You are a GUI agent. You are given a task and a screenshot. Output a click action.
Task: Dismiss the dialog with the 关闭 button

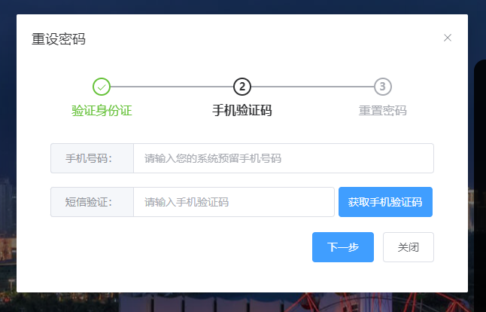[409, 247]
